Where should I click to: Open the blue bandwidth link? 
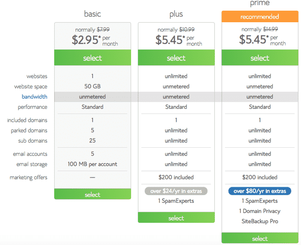click(34, 97)
